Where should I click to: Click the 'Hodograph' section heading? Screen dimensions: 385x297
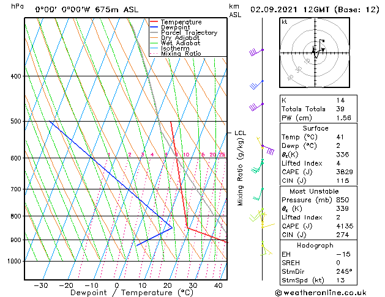coord(315,246)
